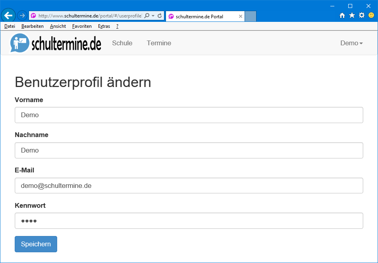Click into the Kennwort password field
This screenshot has width=378, height=263.
[189, 221]
